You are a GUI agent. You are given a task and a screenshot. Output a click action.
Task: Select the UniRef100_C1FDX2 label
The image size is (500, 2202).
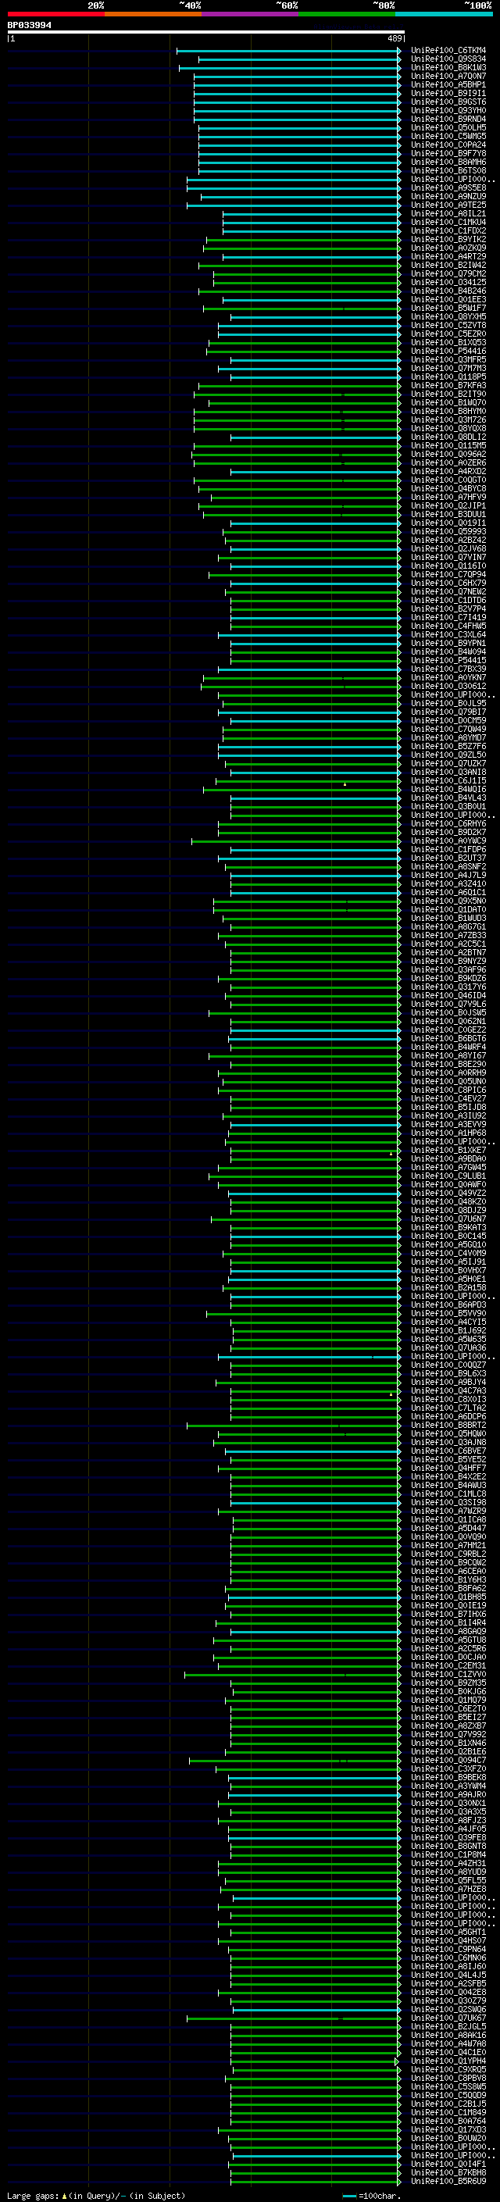(x=448, y=230)
